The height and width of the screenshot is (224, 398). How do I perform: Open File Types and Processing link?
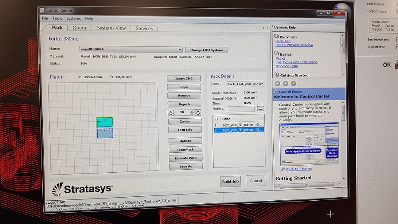coord(297,62)
